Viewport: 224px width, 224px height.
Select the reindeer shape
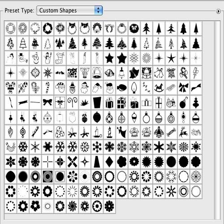[x=184, y=132]
